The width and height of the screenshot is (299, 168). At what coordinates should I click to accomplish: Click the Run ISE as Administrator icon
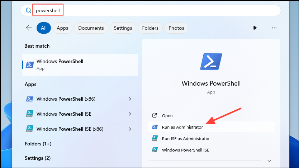tap(155, 138)
